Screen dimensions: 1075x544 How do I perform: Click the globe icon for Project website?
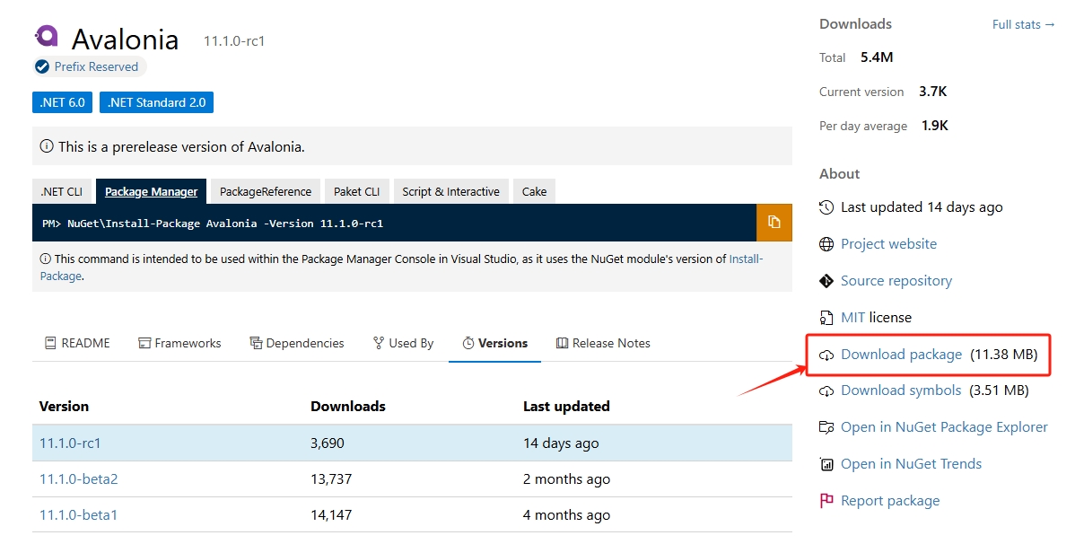pos(826,244)
